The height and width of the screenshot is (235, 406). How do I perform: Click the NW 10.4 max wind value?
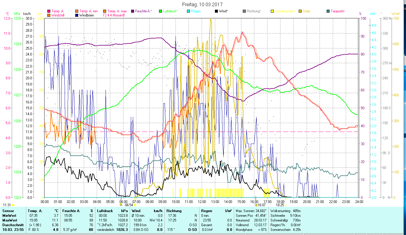(156, 220)
